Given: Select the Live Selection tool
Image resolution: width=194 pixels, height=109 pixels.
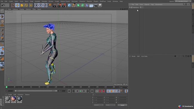Looking at the screenshot, I should click(13, 5).
